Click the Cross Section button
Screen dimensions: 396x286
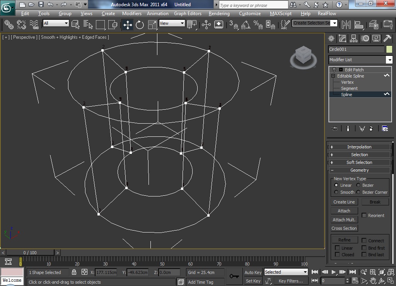[344, 228]
